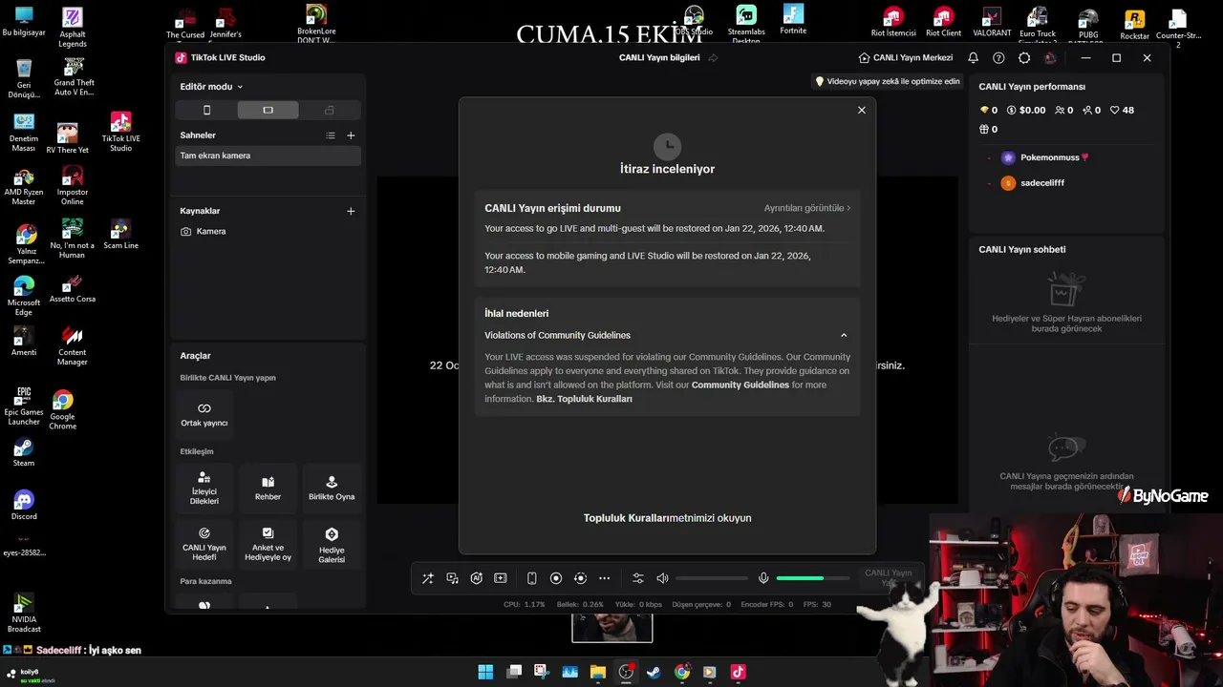
Task: Open File Explorer from the taskbar
Action: tap(598, 672)
